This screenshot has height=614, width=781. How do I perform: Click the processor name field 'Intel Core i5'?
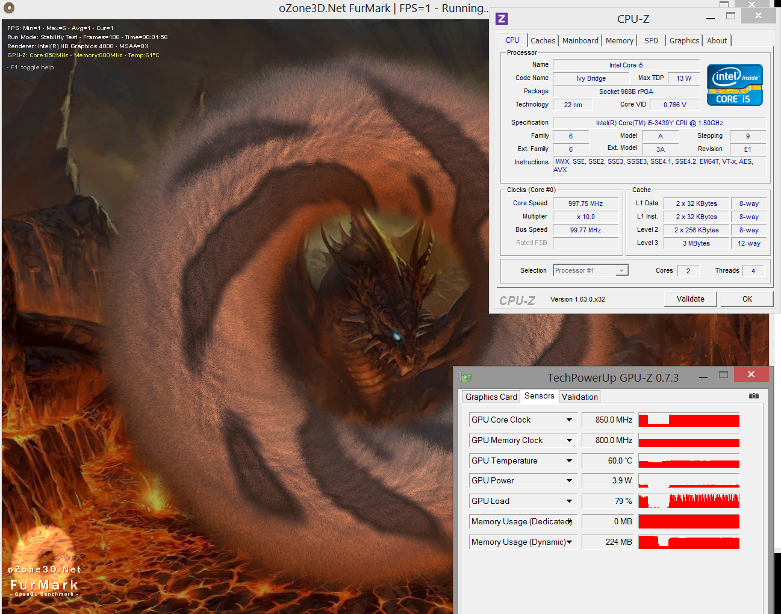[x=626, y=65]
